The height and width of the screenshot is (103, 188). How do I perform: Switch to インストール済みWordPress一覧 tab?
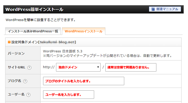pos(33,31)
